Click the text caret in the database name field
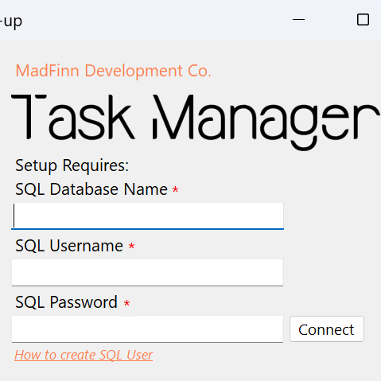 (14, 216)
